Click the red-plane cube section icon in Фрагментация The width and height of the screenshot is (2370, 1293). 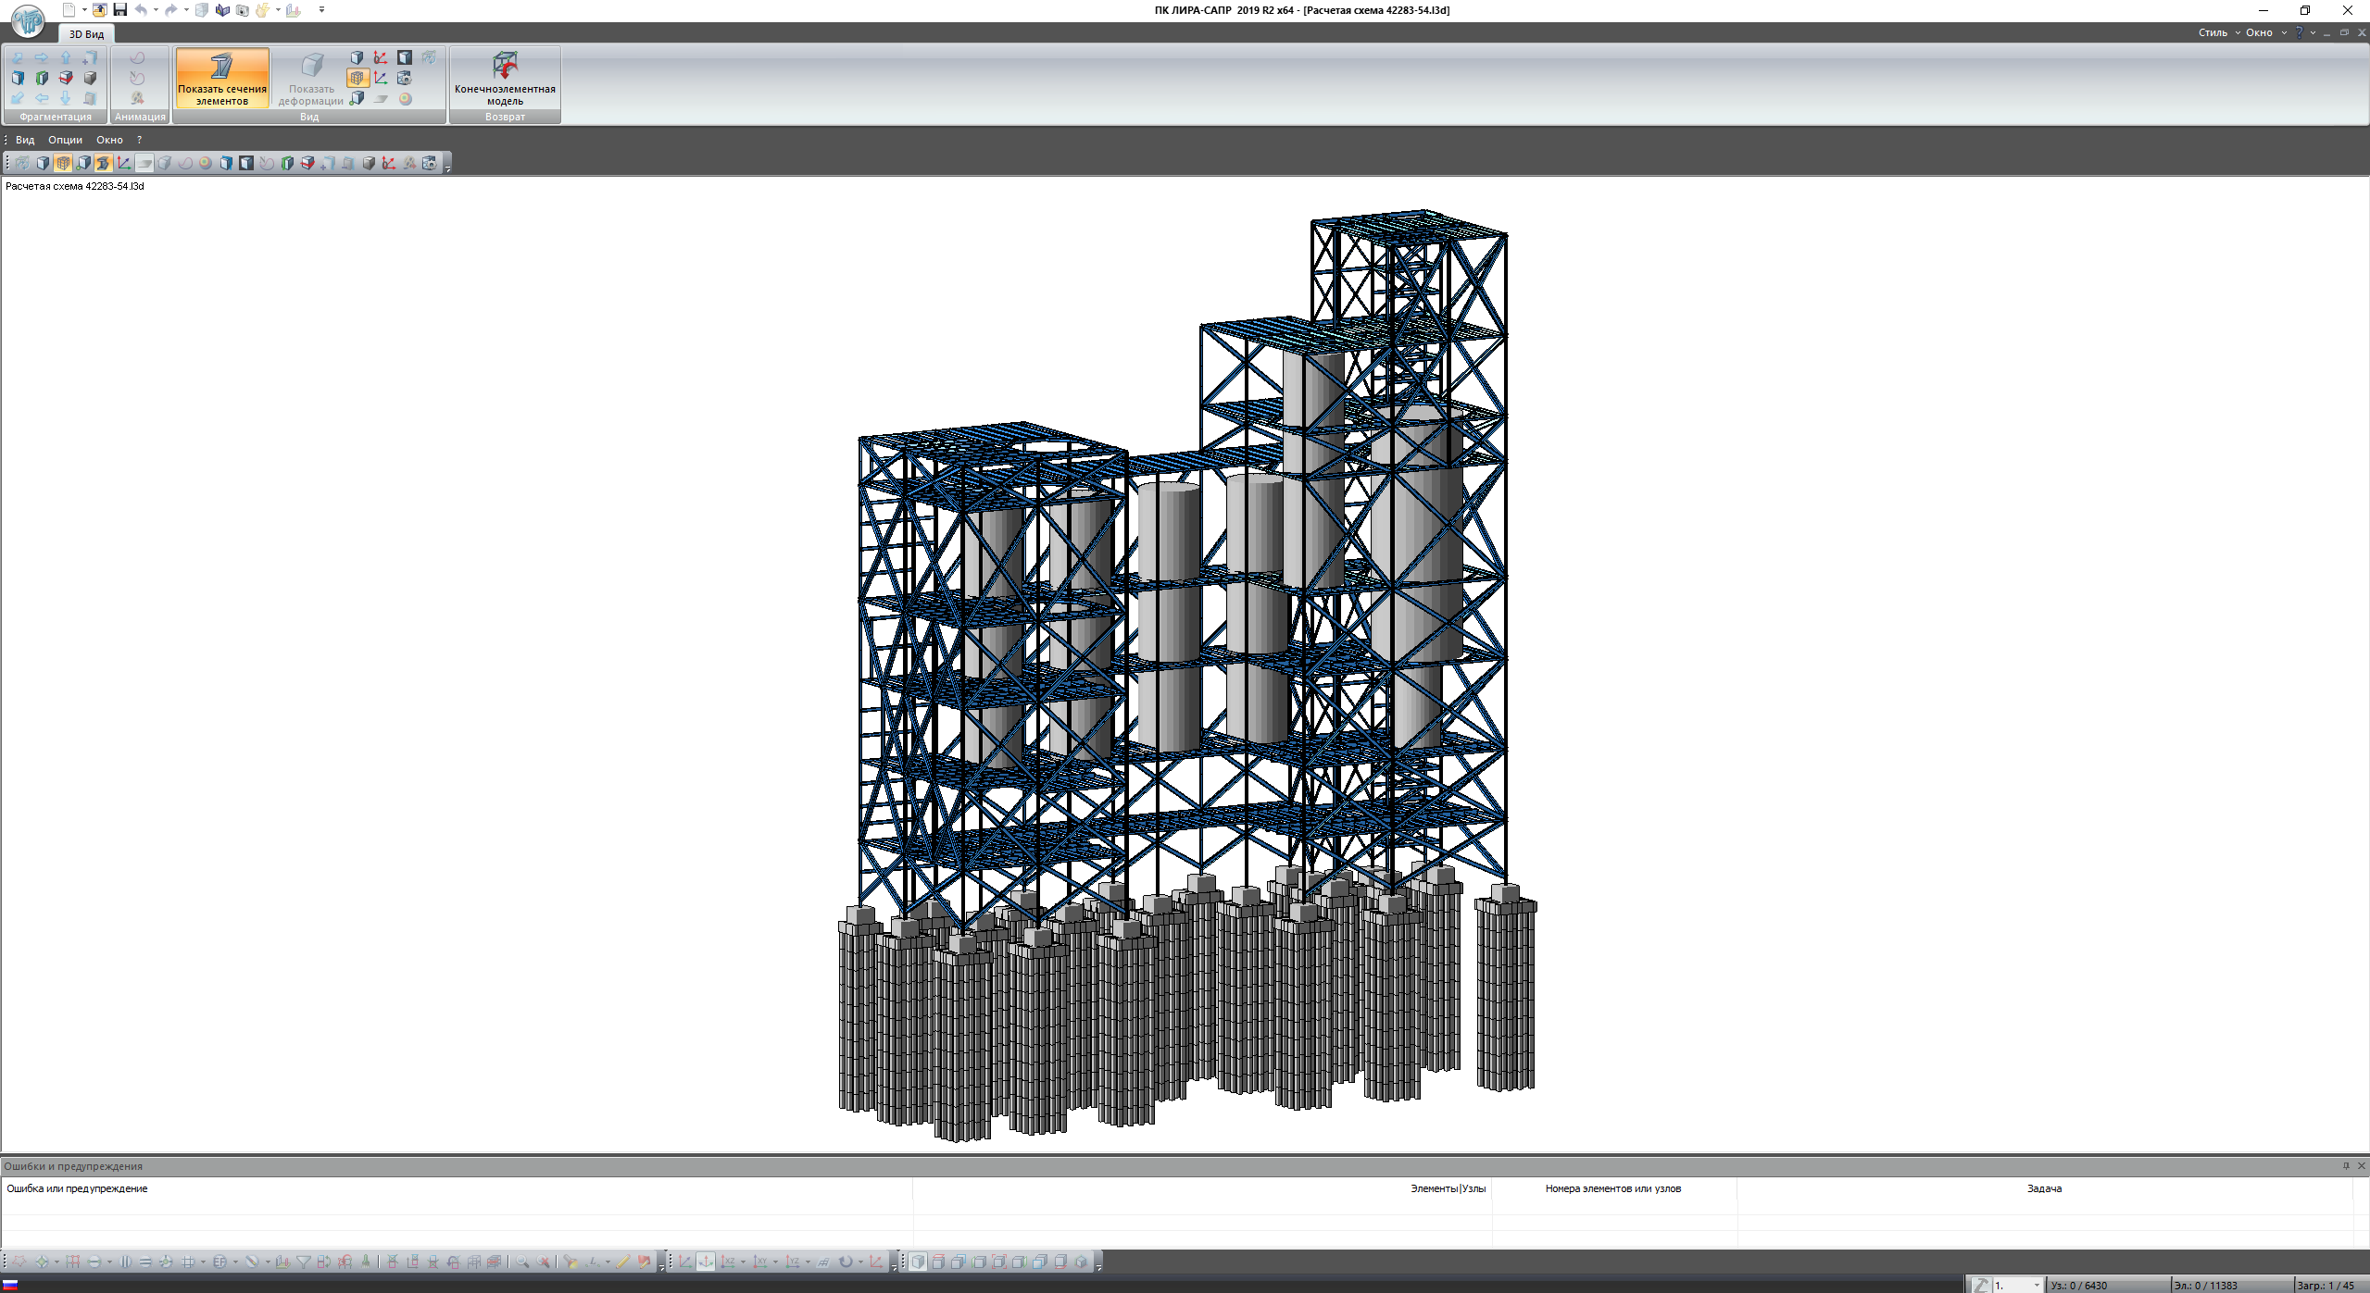click(66, 79)
